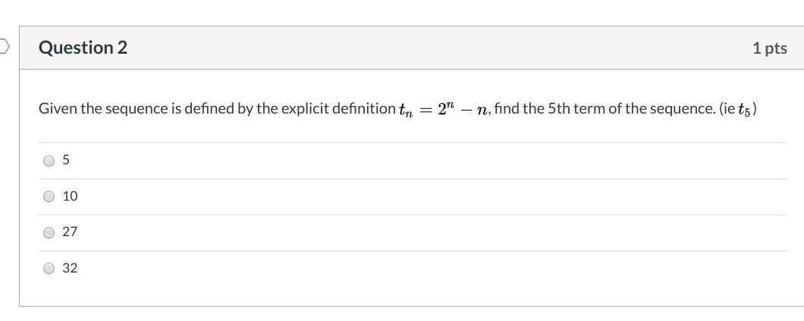Click the answer label text "5"
The width and height of the screenshot is (804, 321).
click(67, 160)
